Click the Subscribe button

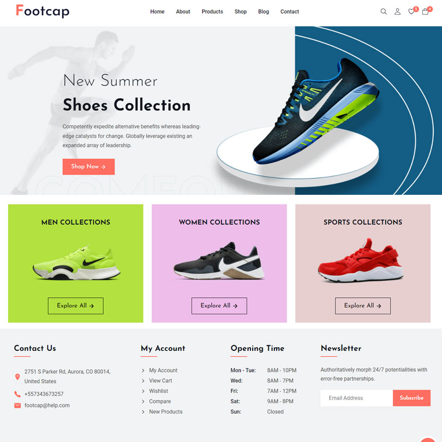click(411, 398)
